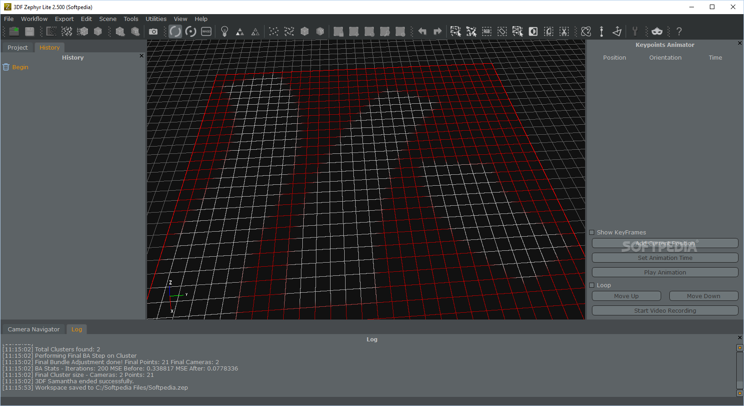
Task: Click the masquerade mask icon
Action: (x=657, y=31)
